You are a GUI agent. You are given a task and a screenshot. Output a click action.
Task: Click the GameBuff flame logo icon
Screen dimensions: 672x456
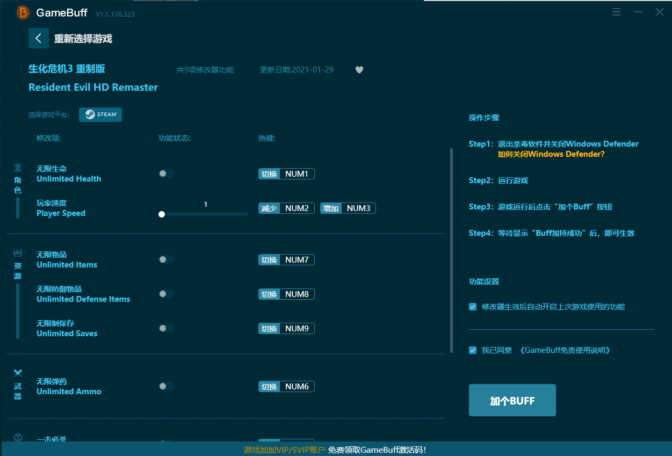[23, 12]
